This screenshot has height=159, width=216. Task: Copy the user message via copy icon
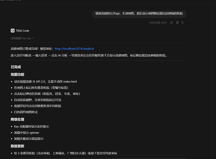coord(171,23)
